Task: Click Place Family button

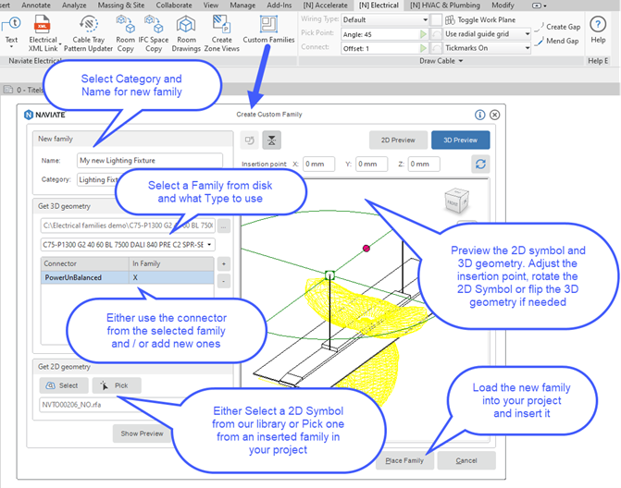Action: coord(404,460)
